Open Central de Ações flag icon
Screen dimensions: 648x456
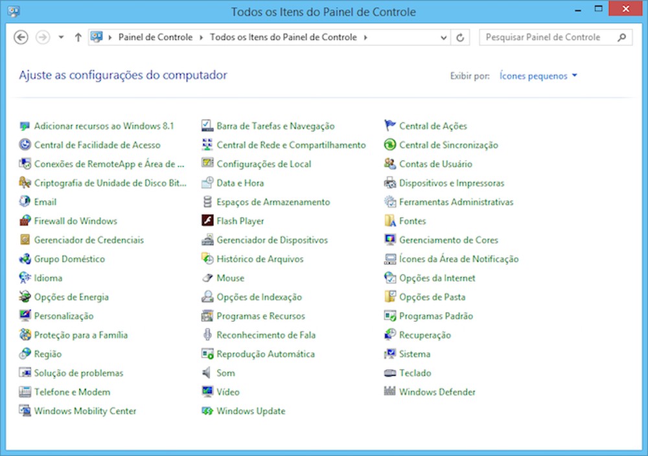[389, 126]
